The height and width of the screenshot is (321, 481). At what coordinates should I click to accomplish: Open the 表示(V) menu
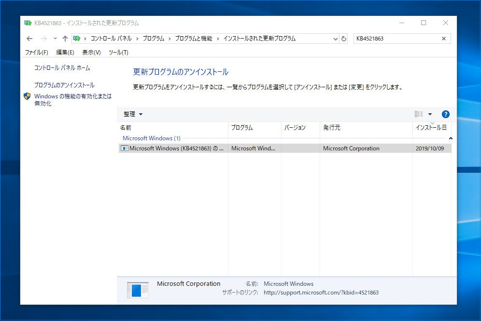(91, 53)
